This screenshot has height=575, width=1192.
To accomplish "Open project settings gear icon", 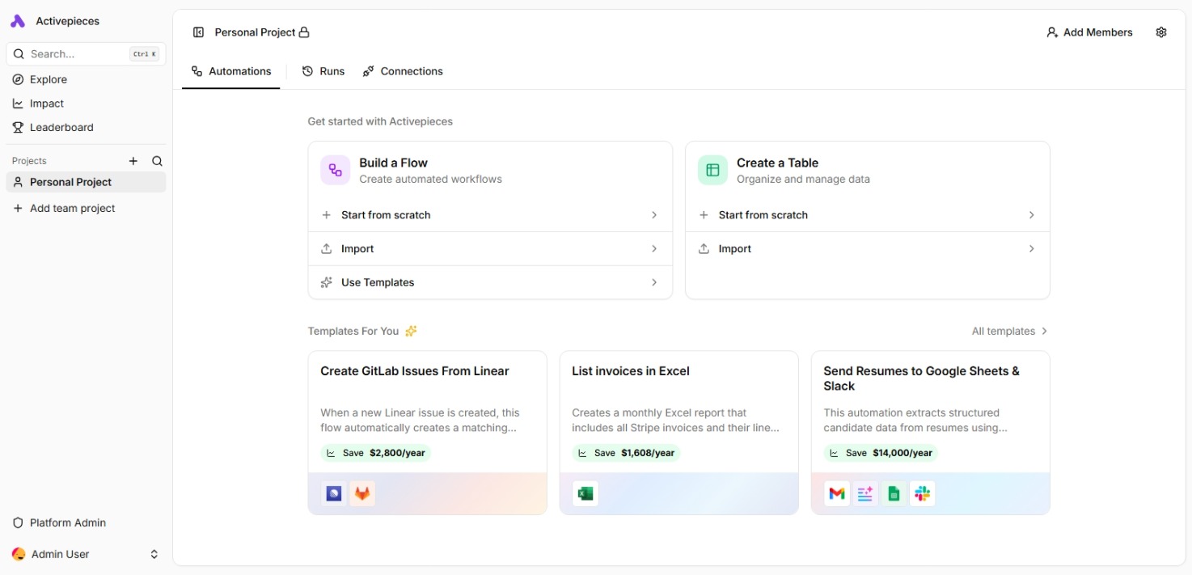I will pyautogui.click(x=1161, y=32).
